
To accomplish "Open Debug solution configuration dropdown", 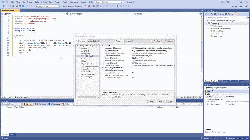I will coord(40,6).
